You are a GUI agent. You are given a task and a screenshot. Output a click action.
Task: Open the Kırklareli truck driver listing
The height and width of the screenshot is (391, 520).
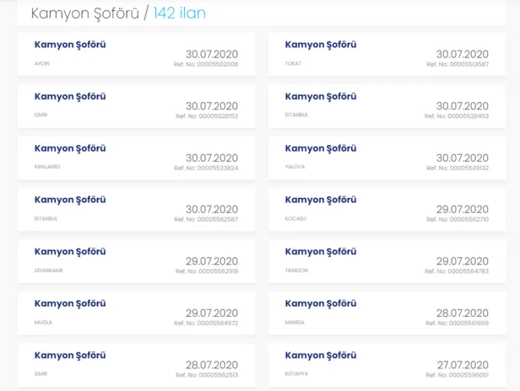click(70, 148)
